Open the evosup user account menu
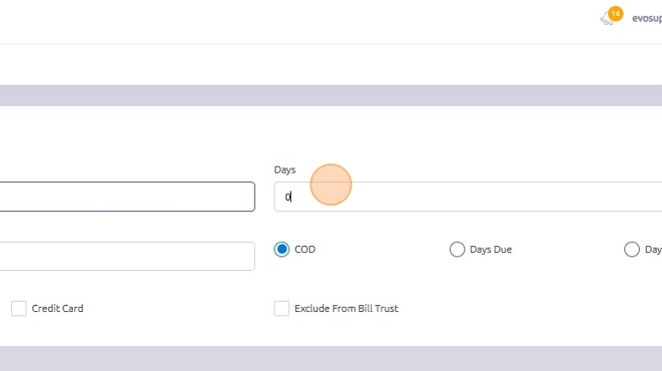 pos(646,18)
